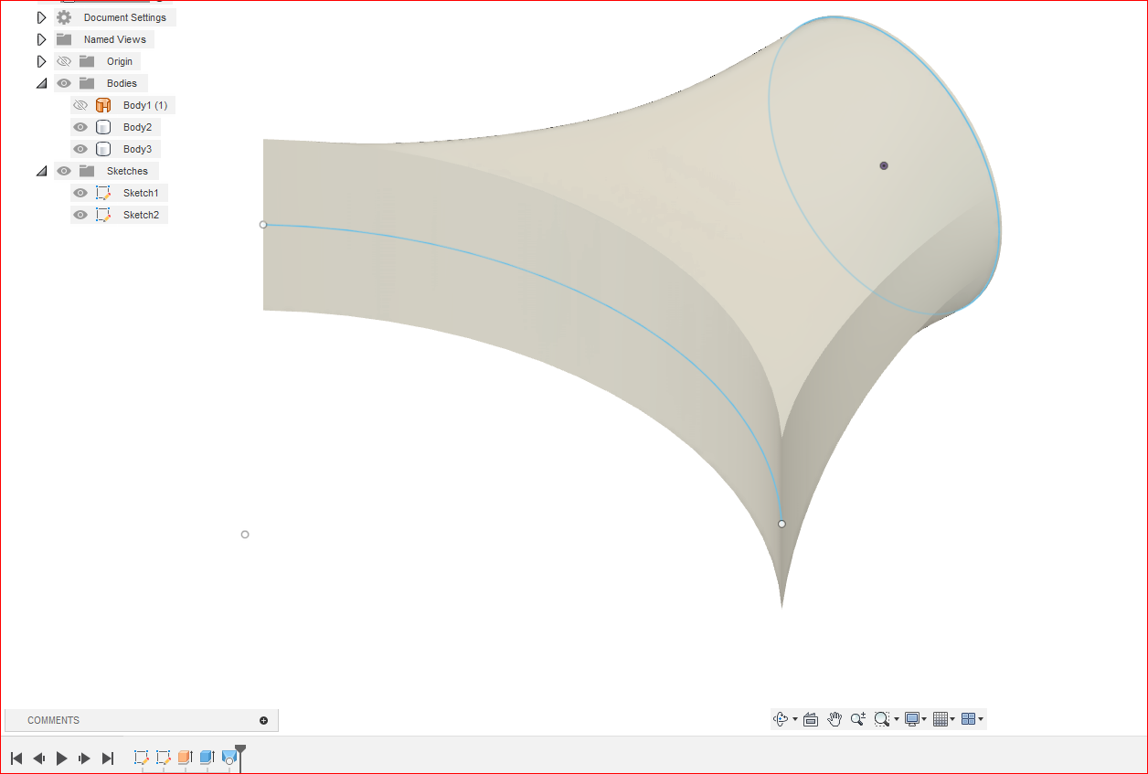Click the Viewports icon
Viewport: 1148px width, 774px height.
coord(969,719)
